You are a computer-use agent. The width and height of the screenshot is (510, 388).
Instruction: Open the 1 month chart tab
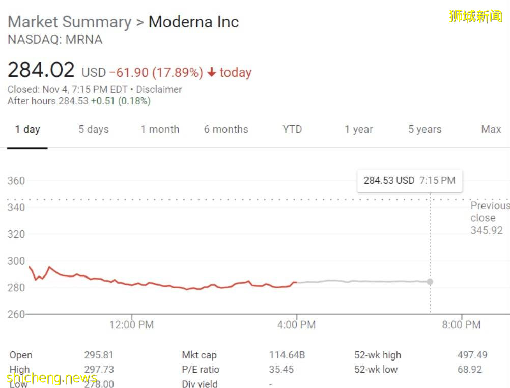160,130
